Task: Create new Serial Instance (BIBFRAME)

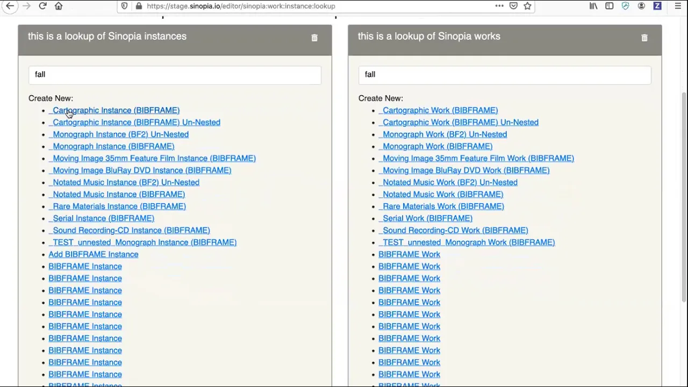Action: tap(102, 218)
